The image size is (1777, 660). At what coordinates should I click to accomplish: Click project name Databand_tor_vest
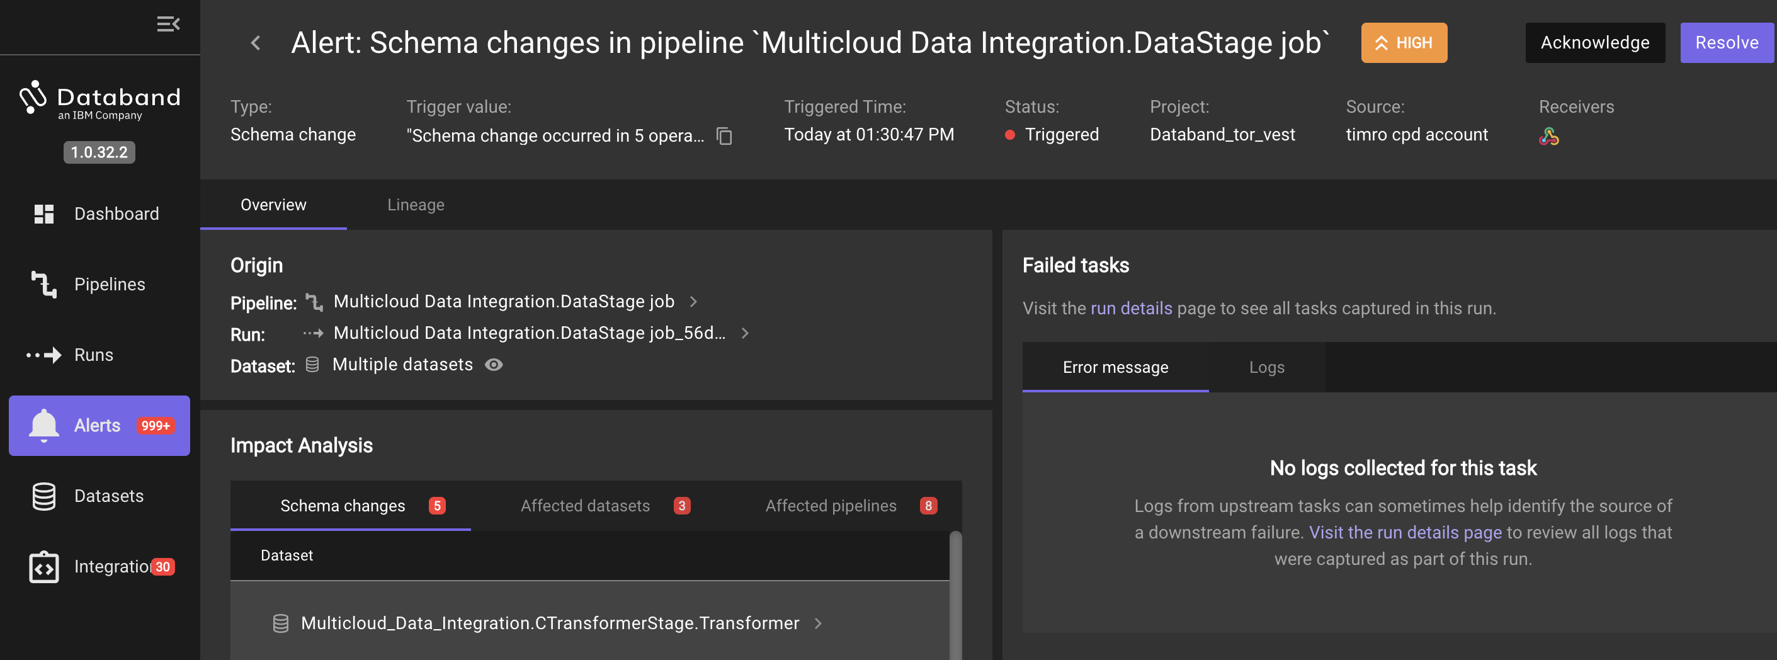[x=1222, y=135]
